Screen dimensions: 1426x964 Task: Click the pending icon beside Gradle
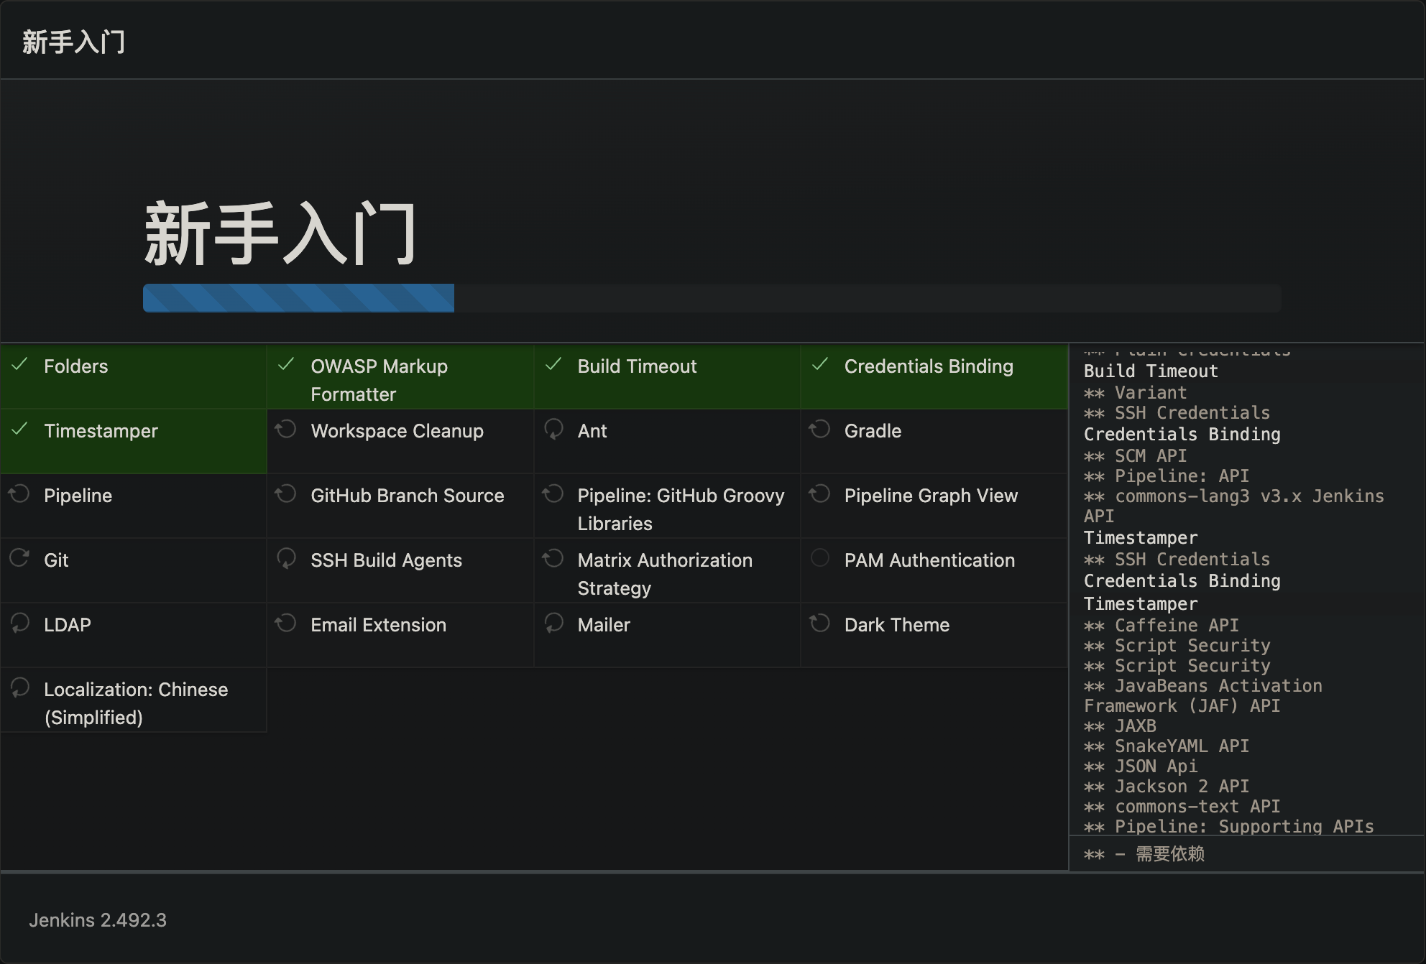[820, 429]
